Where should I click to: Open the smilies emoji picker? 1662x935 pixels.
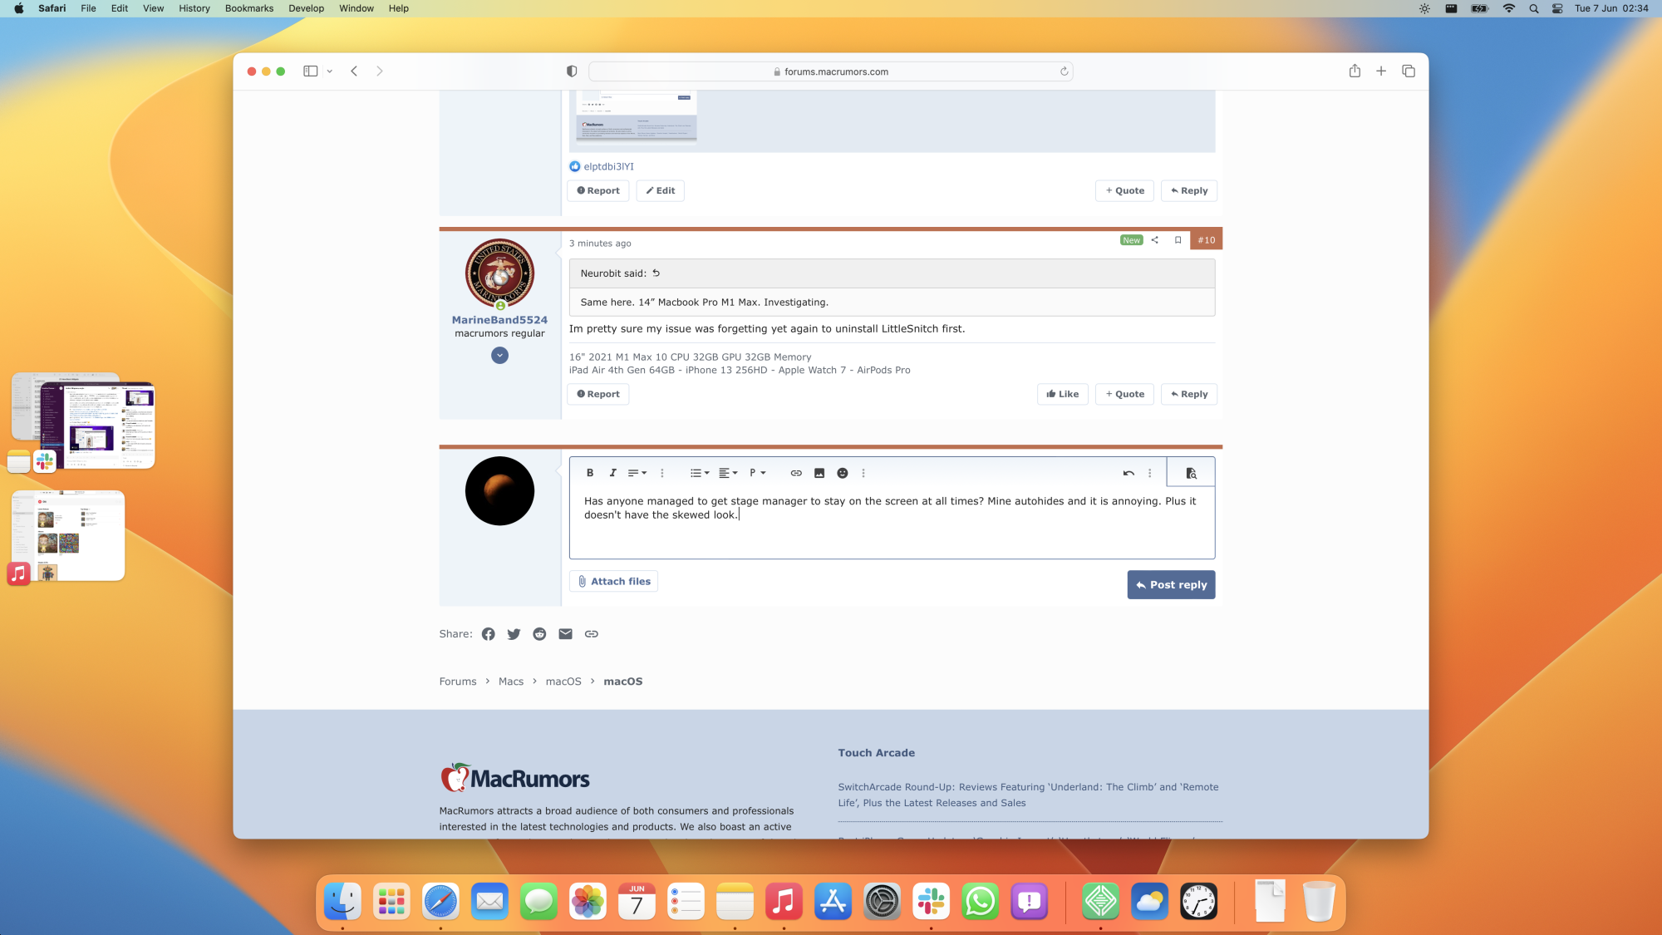[x=843, y=473]
